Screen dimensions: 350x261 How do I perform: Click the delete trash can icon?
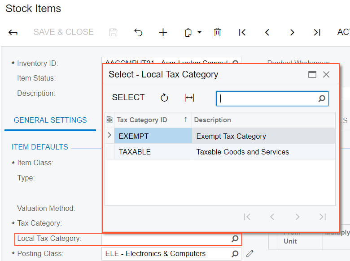pos(217,32)
